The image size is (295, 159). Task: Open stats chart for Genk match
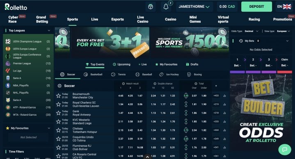point(224,113)
